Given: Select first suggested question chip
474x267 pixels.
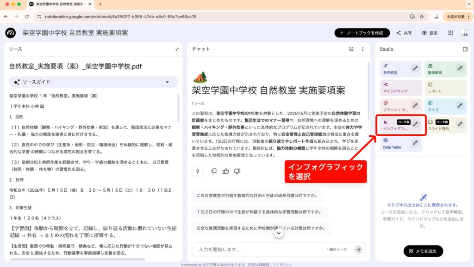Looking at the screenshot, I should (x=257, y=195).
